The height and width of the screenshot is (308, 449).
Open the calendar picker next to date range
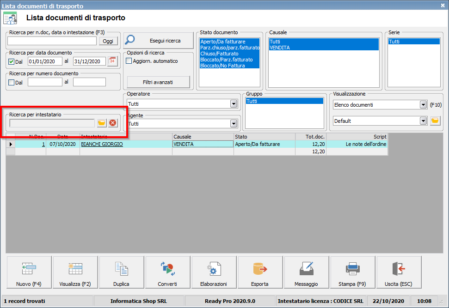112,61
